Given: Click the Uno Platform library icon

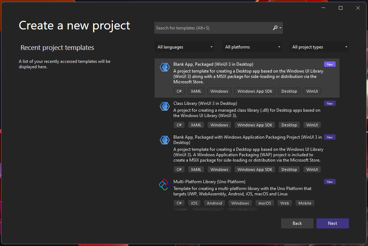Looking at the screenshot, I should [x=164, y=185].
